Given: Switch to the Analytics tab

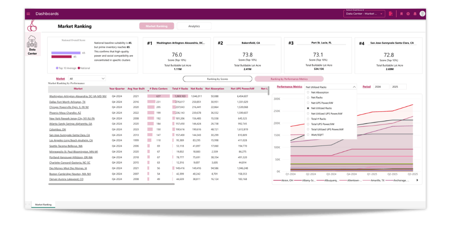Looking at the screenshot, I should point(194,26).
